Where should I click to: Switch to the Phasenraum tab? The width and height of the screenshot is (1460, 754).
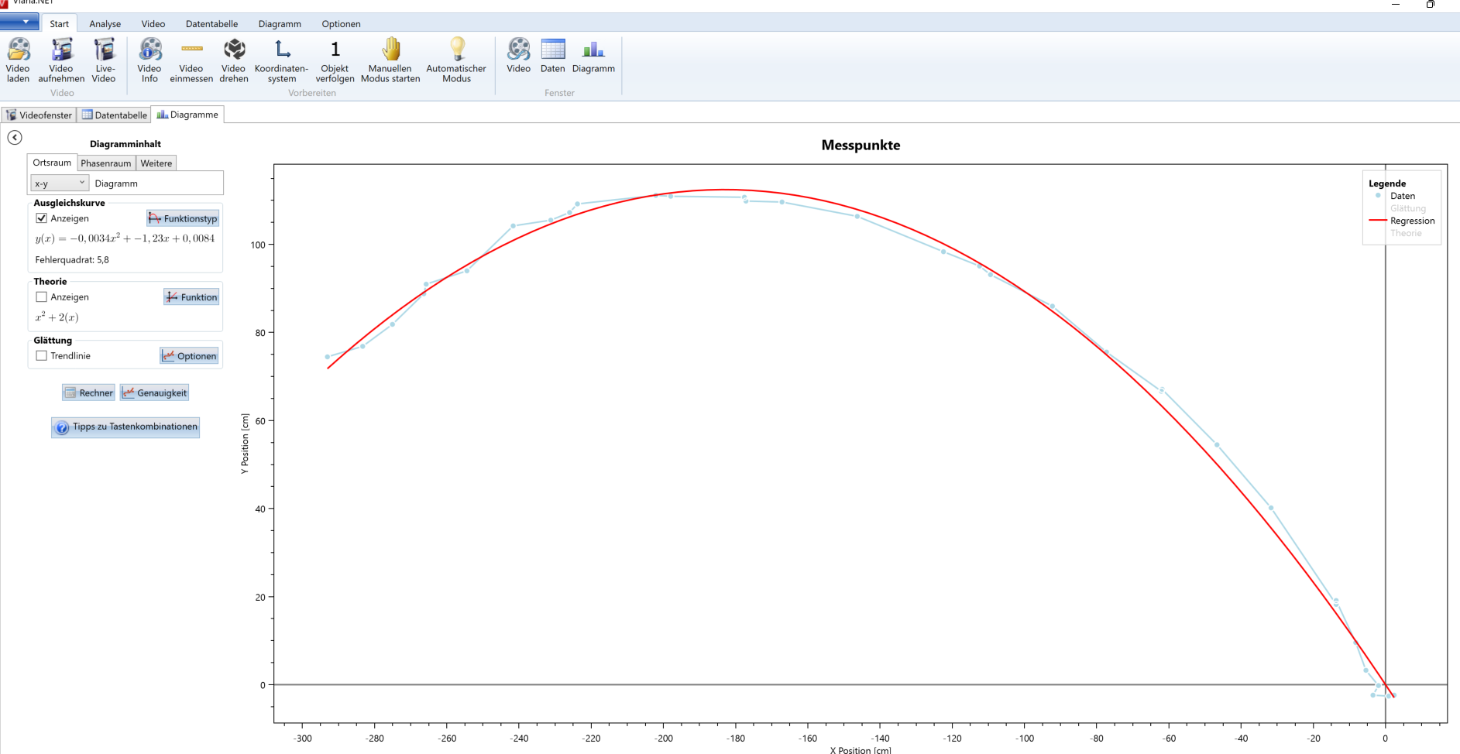106,163
